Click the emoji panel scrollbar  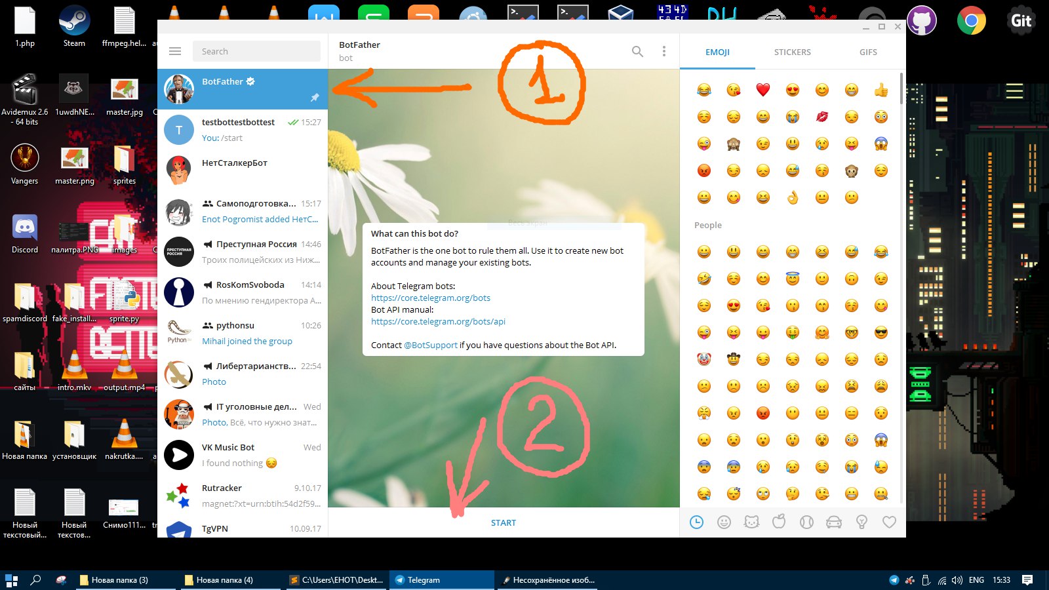point(901,88)
